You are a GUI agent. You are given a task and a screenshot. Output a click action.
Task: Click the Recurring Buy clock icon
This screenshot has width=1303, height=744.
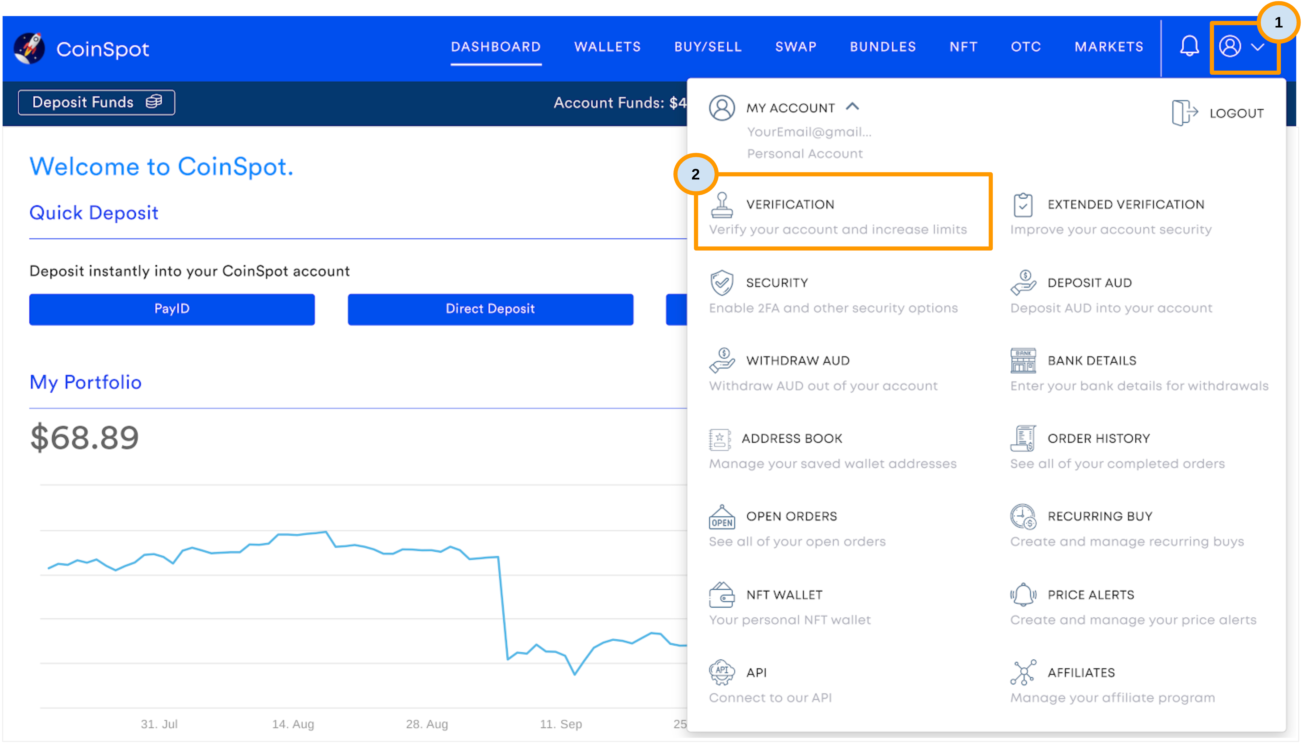click(1022, 517)
